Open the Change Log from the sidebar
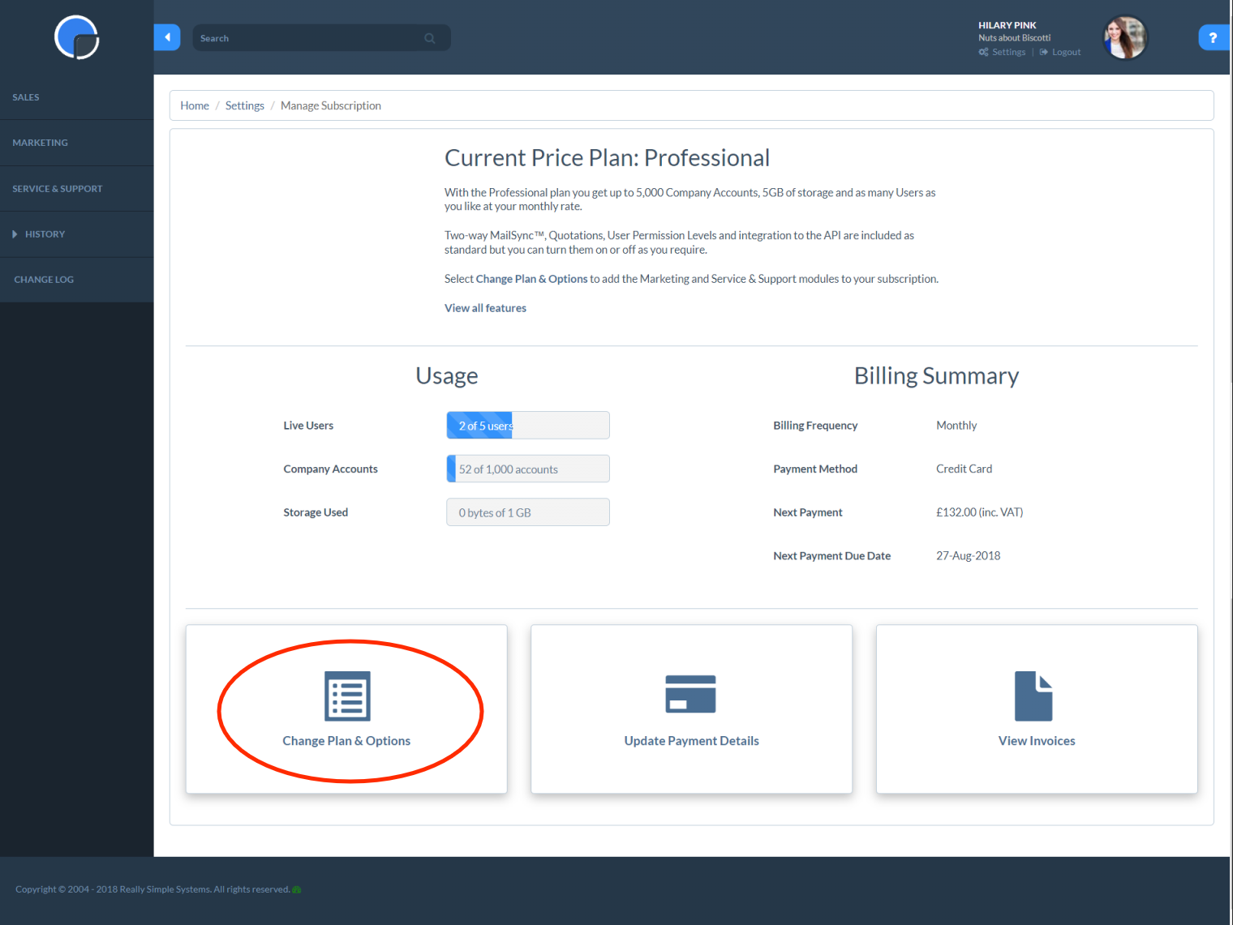The height and width of the screenshot is (925, 1233). pyautogui.click(x=44, y=279)
